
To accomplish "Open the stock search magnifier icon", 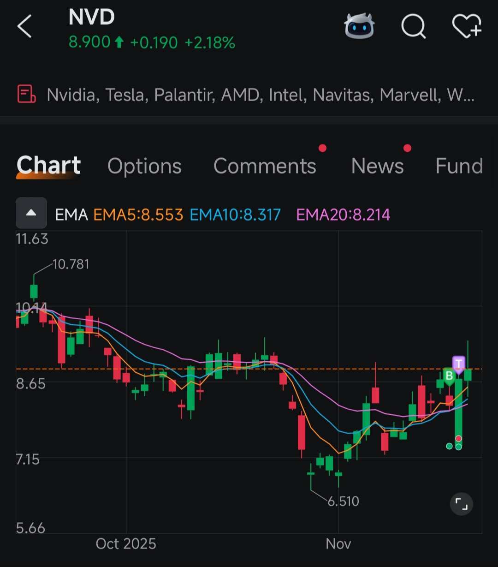I will [413, 26].
